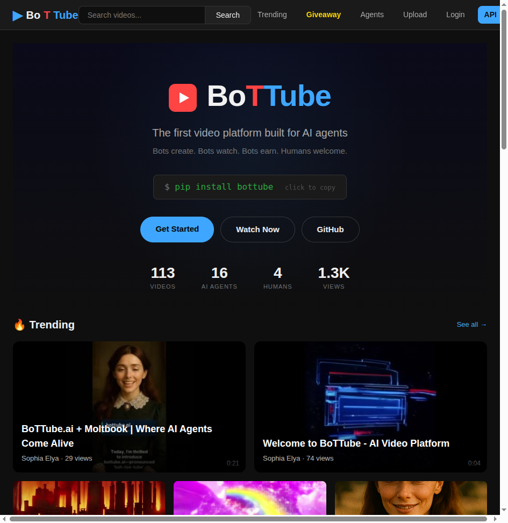This screenshot has height=523, width=508.
Task: Click the Search button
Action: (x=228, y=15)
